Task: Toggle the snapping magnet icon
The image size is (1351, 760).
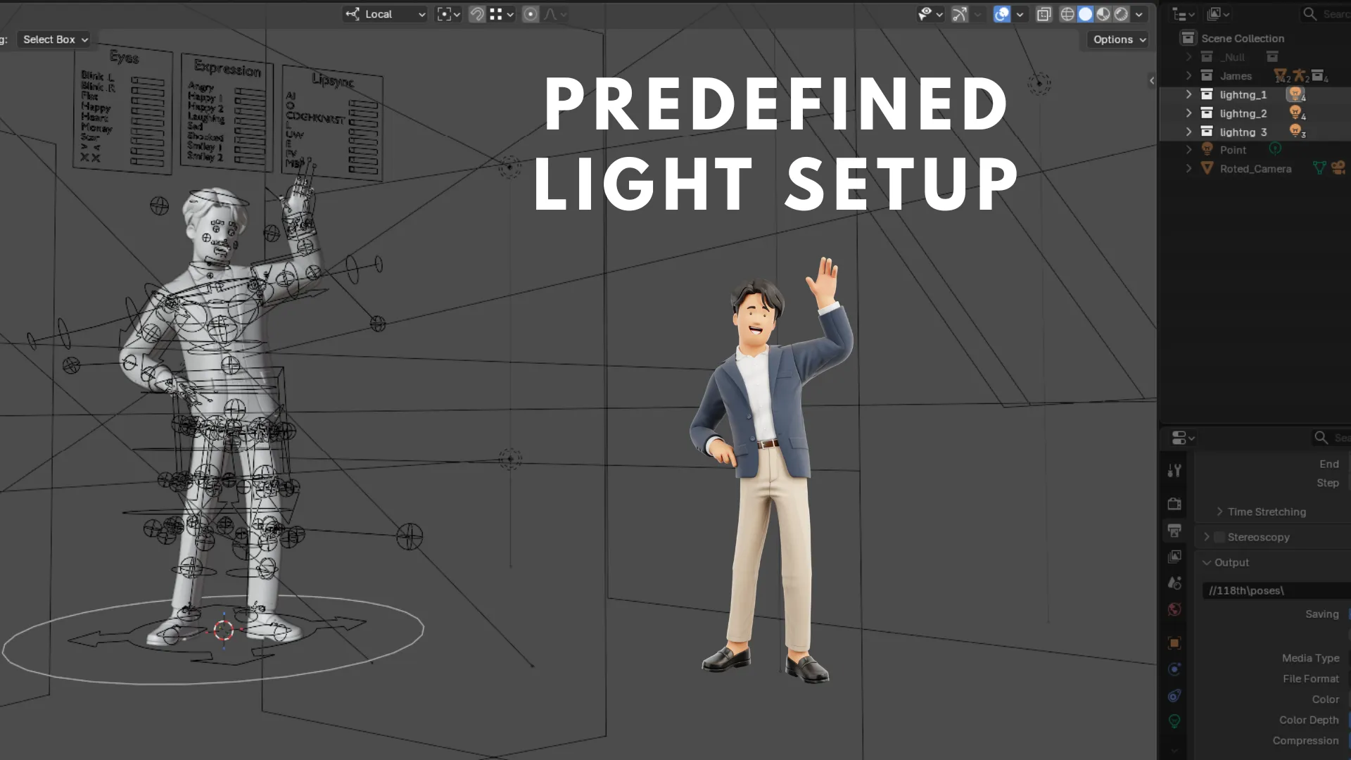Action: [x=477, y=14]
